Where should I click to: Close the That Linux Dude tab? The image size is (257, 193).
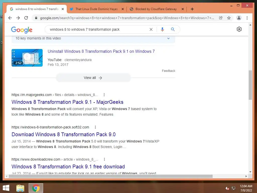click(x=122, y=9)
